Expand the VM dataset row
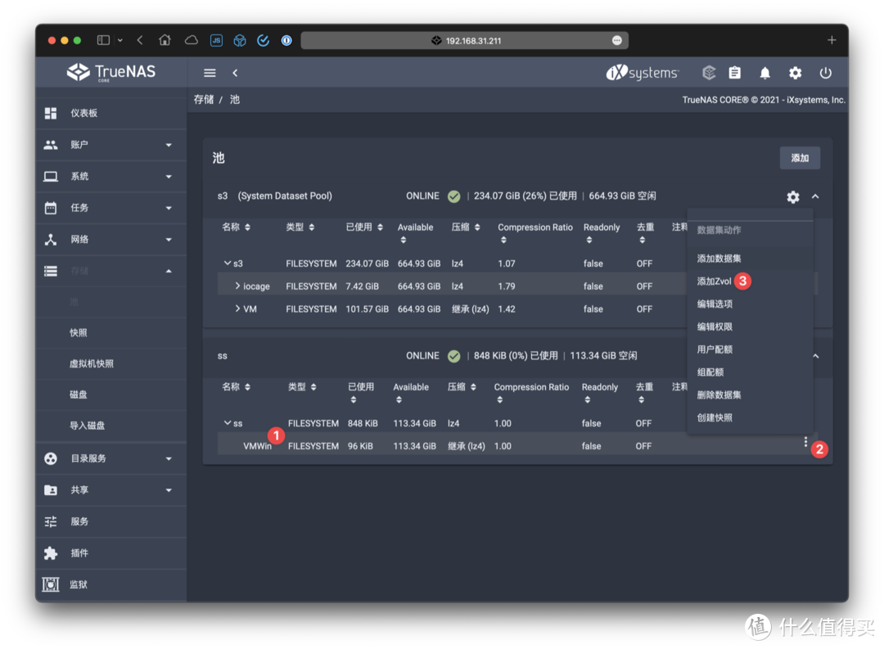 click(237, 309)
